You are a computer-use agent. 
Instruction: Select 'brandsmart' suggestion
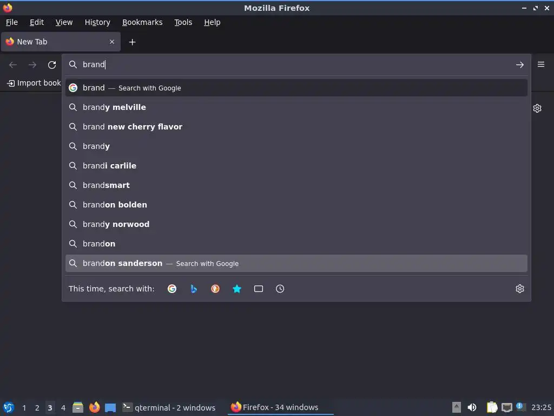[296, 185]
